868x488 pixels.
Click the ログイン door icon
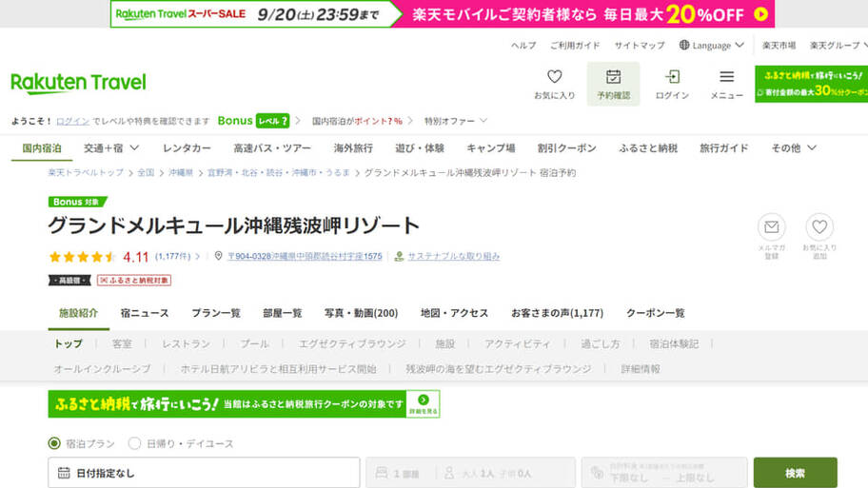tap(672, 76)
